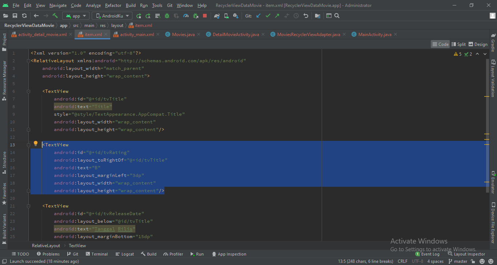Open the Logcat tool window
Image resolution: width=497 pixels, height=265 pixels.
click(124, 254)
